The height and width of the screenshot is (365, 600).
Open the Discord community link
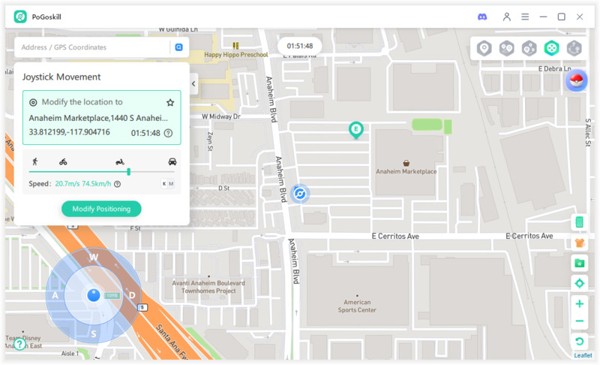pos(482,17)
